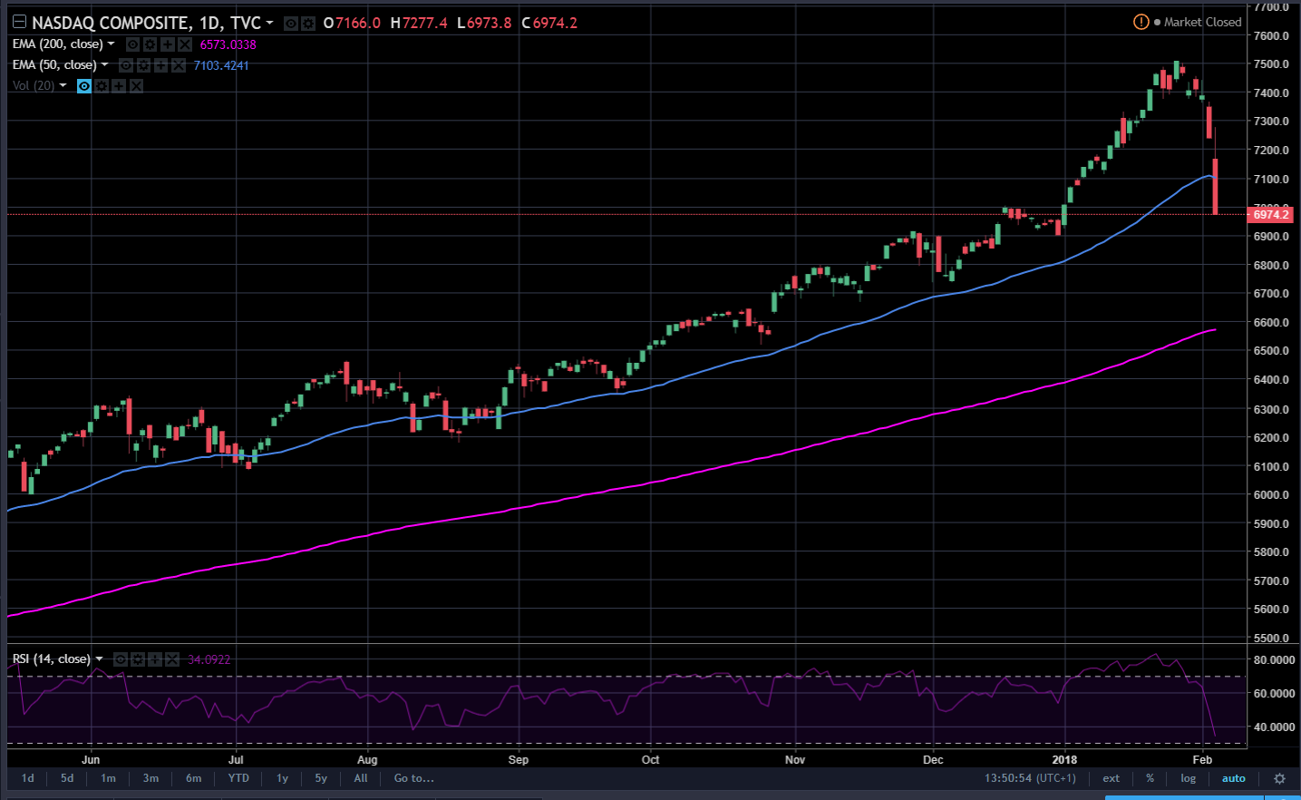Click the 13:50:54 (UTC+1) timezone clock

pyautogui.click(x=1030, y=778)
